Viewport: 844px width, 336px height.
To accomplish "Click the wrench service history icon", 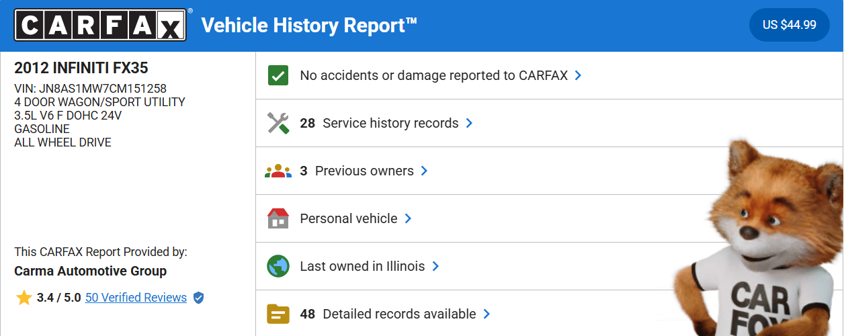I will tap(278, 123).
